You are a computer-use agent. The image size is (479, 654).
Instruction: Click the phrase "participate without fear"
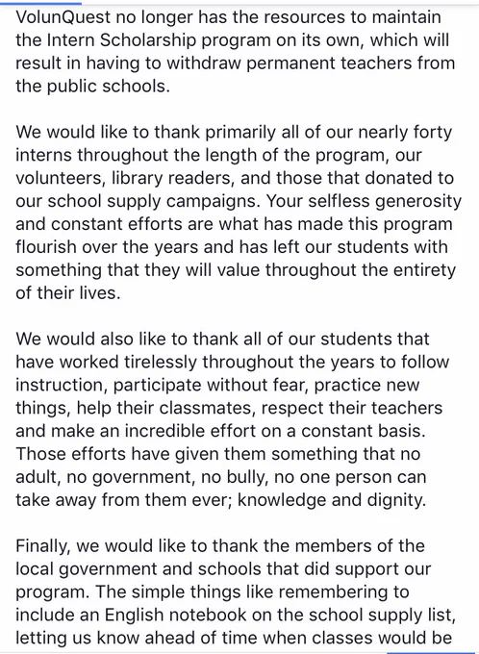(211, 386)
